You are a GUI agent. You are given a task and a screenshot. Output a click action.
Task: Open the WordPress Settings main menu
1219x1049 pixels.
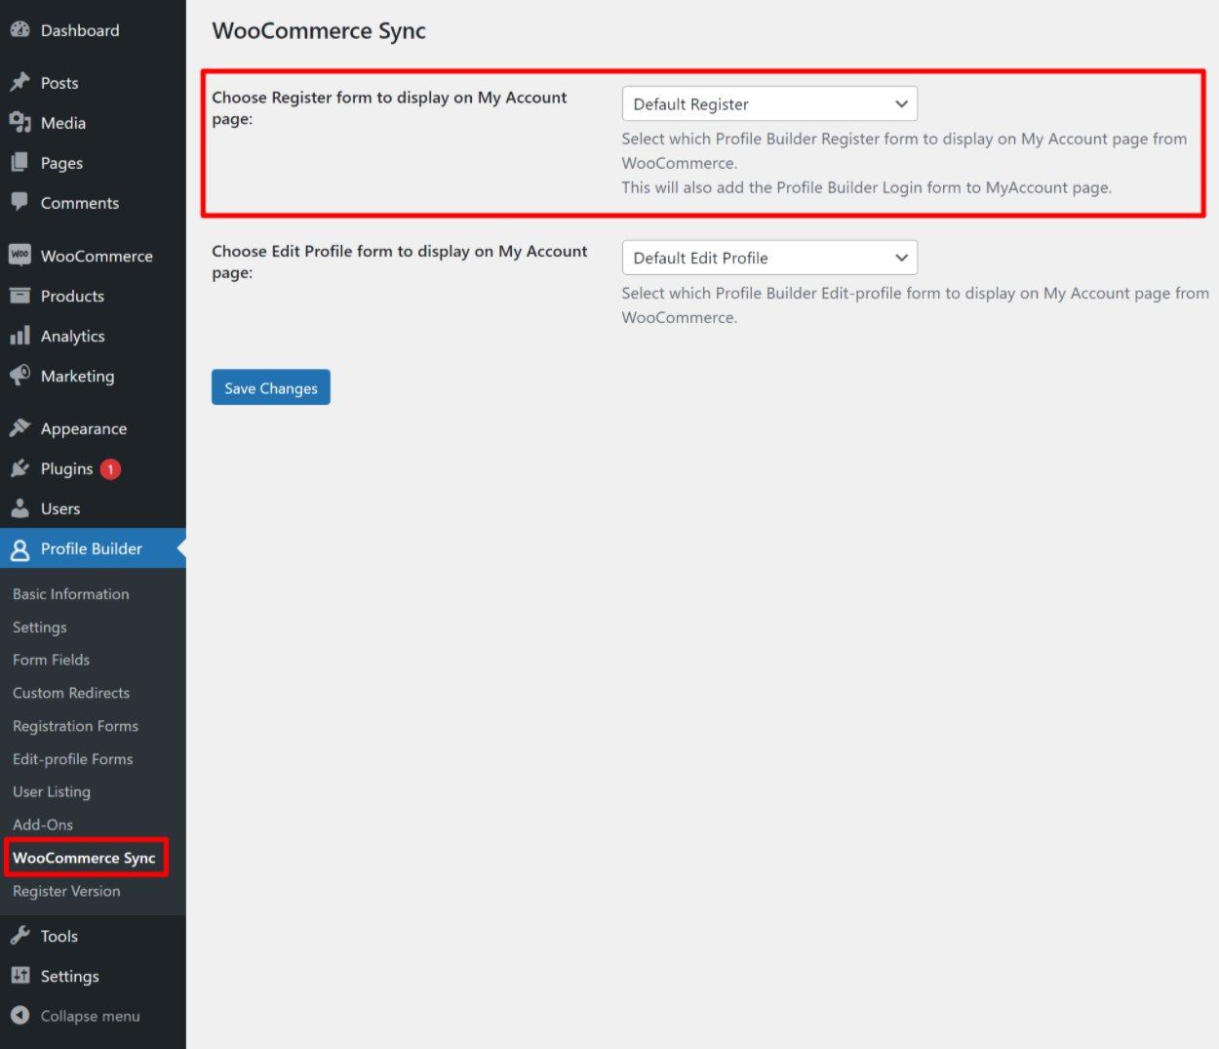pos(93,976)
